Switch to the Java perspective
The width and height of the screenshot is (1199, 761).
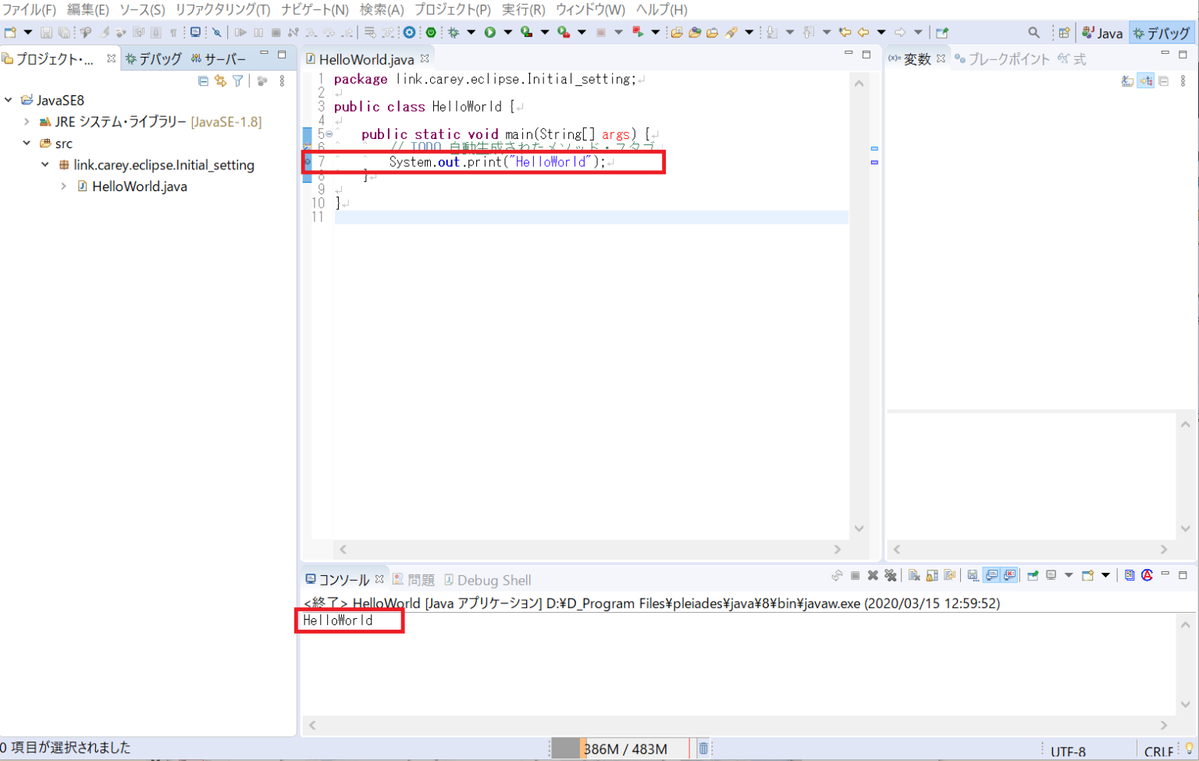point(1102,33)
